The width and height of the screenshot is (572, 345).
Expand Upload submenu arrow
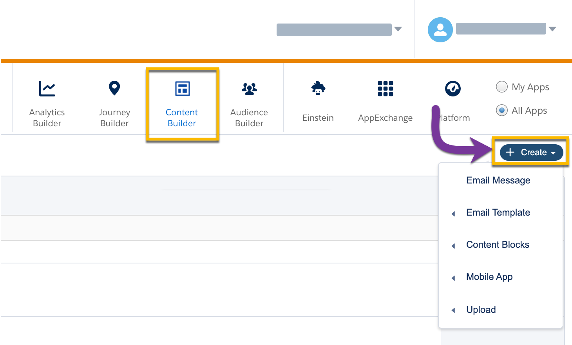pyautogui.click(x=453, y=310)
